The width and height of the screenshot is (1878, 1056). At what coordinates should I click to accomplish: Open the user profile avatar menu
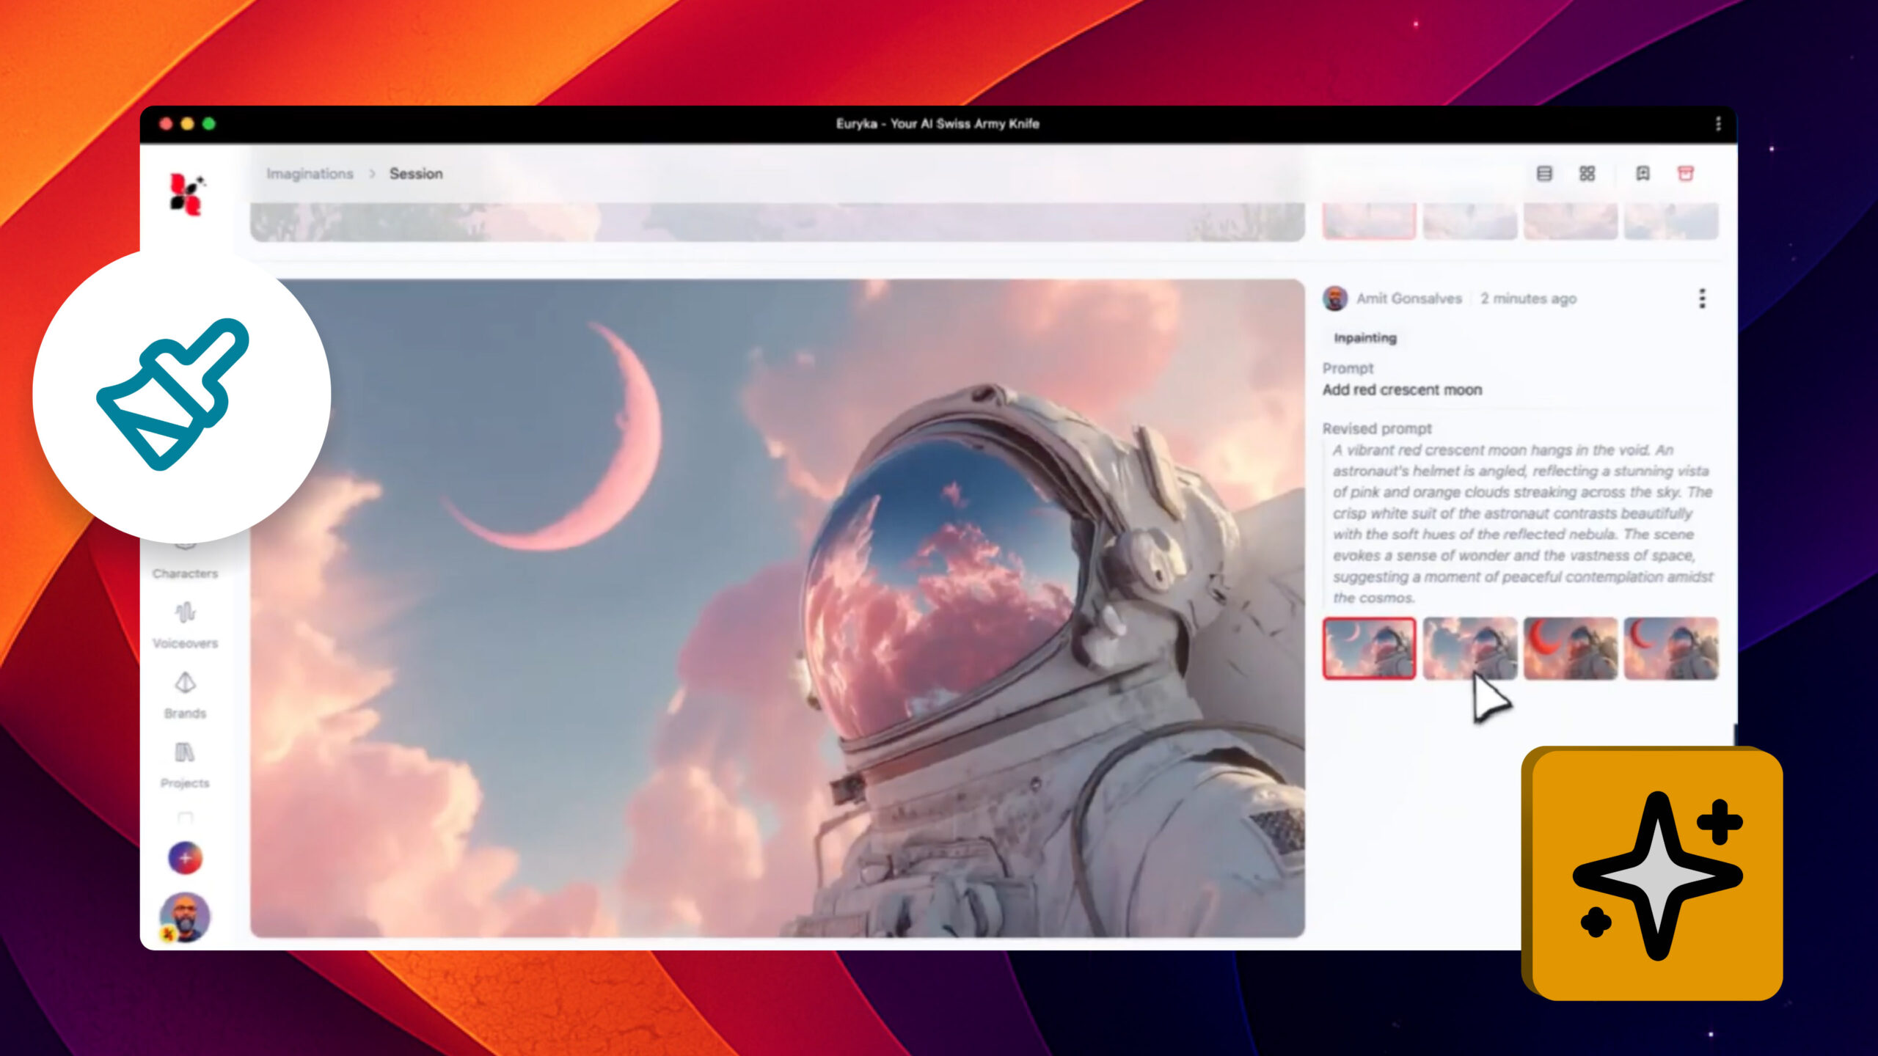click(185, 916)
